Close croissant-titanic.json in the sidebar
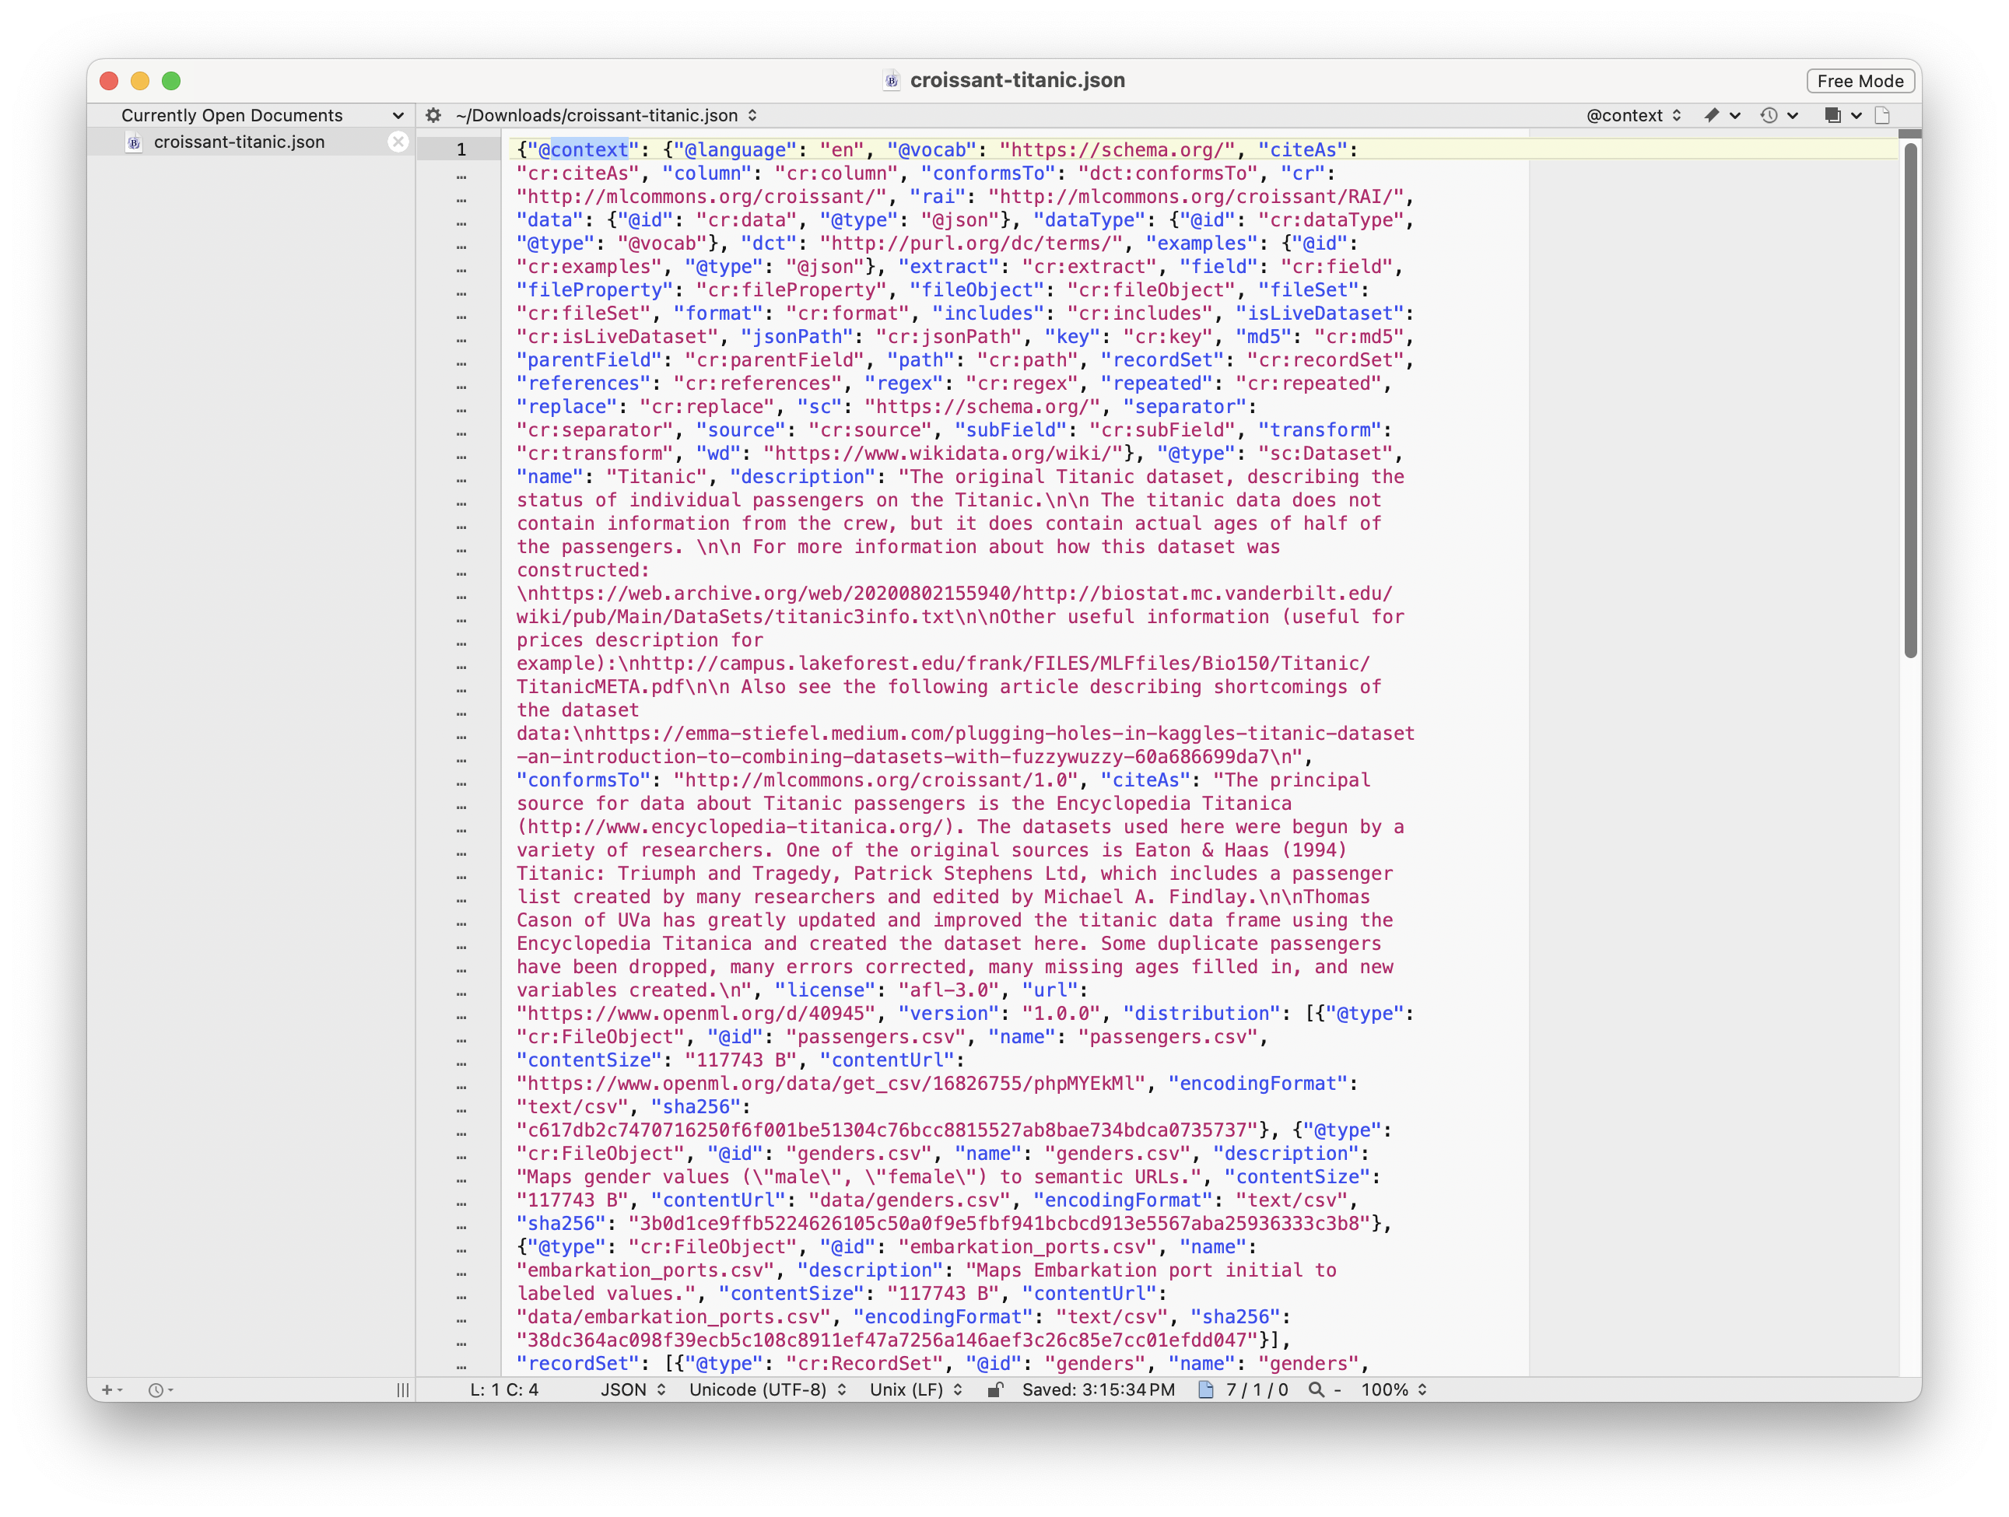Image resolution: width=2009 pixels, height=1517 pixels. [x=398, y=142]
